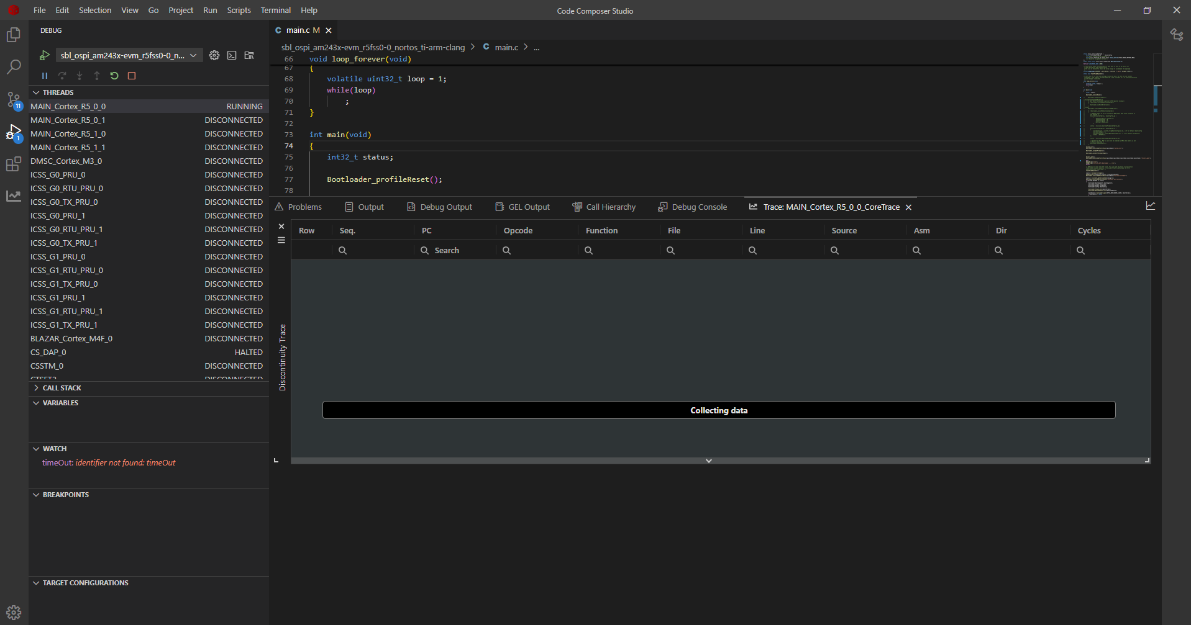Open Source Control view with 11 changes
The image size is (1191, 625).
[x=14, y=99]
